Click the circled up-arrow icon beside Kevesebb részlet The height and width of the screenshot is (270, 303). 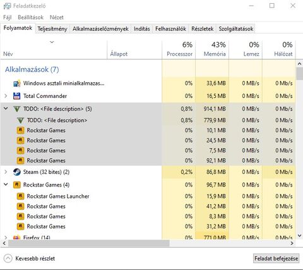point(8,259)
